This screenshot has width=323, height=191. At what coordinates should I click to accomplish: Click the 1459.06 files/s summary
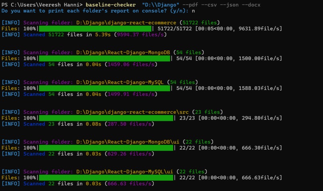[131, 64]
